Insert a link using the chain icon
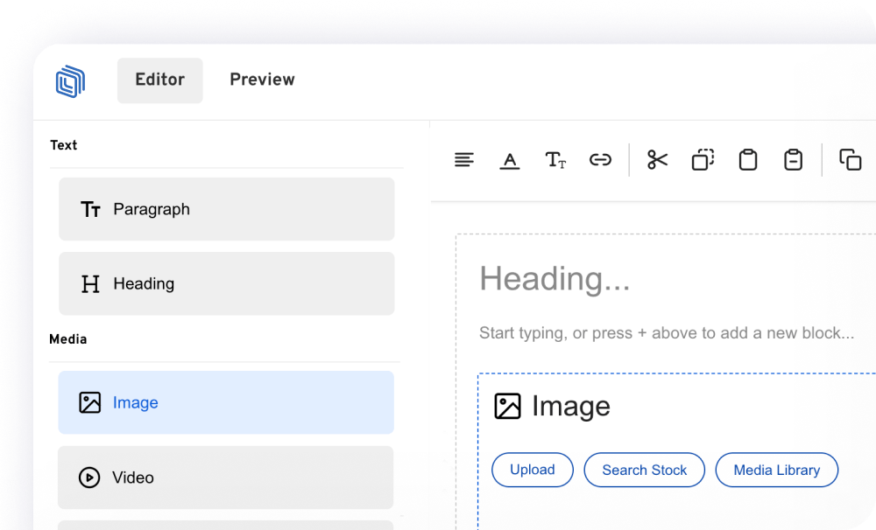This screenshot has width=876, height=530. (601, 160)
